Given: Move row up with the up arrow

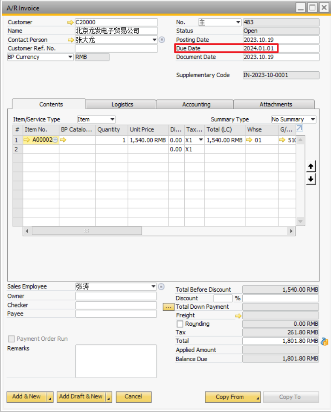Looking at the screenshot, I should 311,167.
